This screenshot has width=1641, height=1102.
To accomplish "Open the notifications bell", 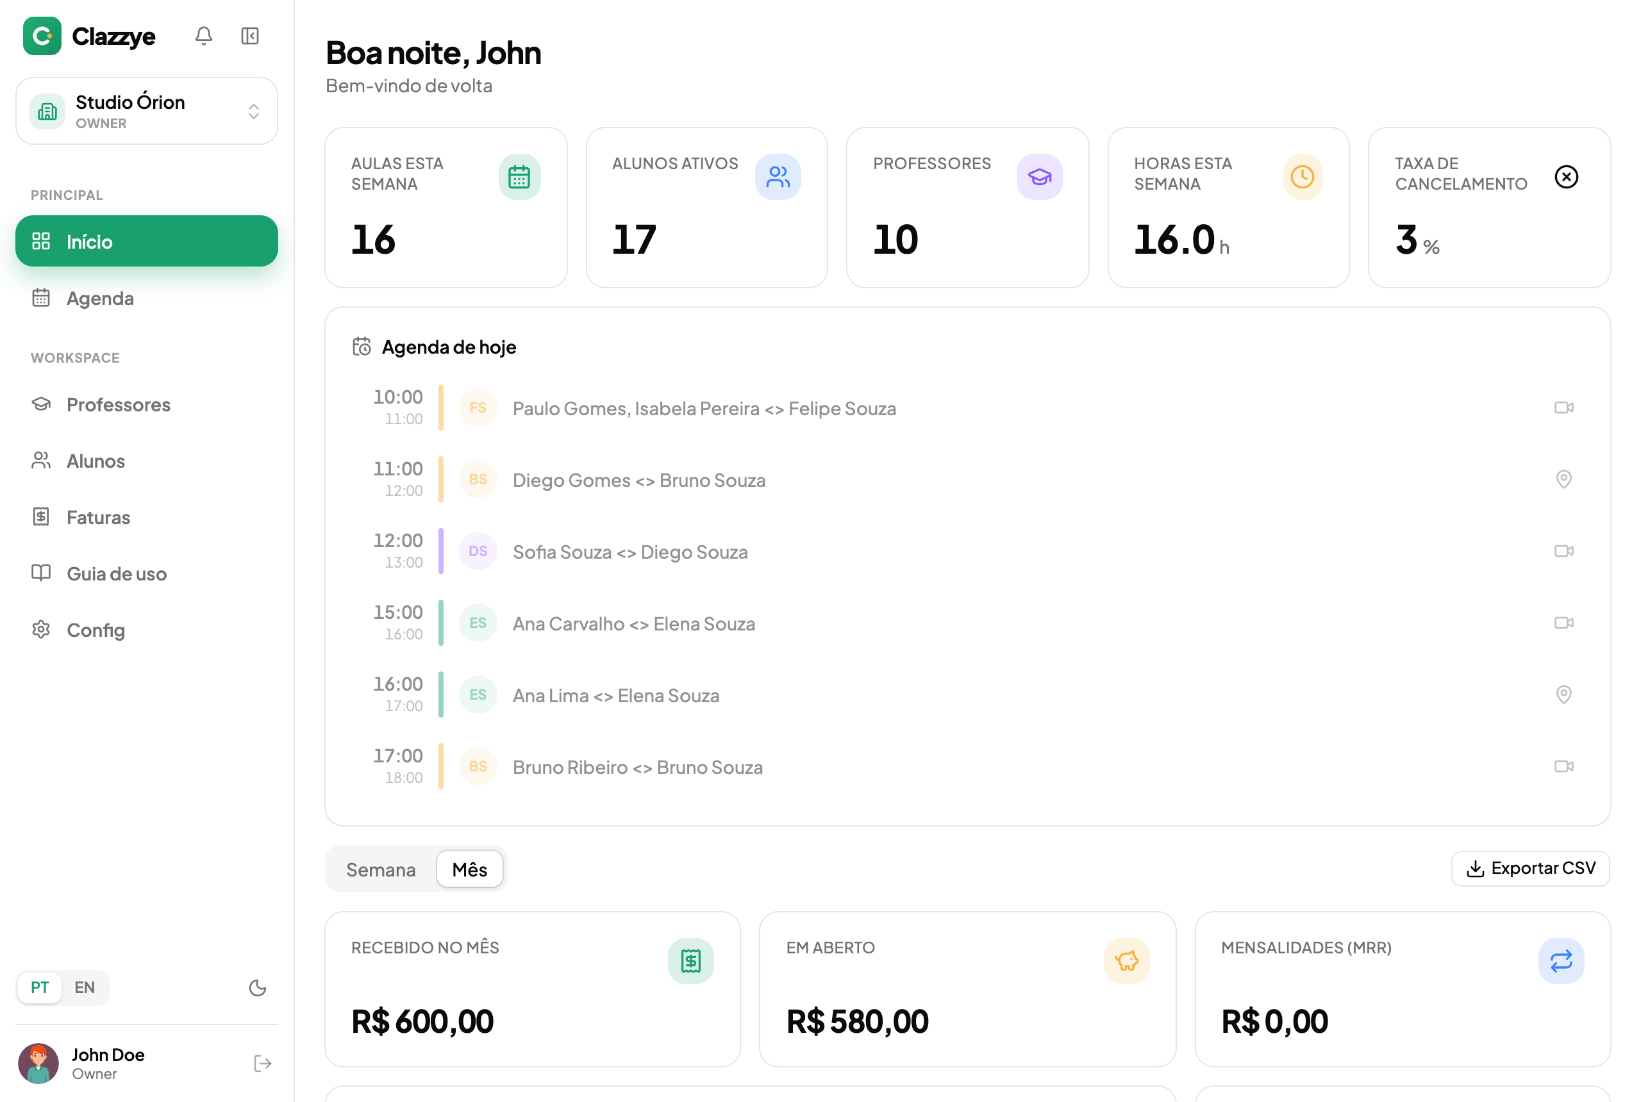I will click(x=203, y=36).
